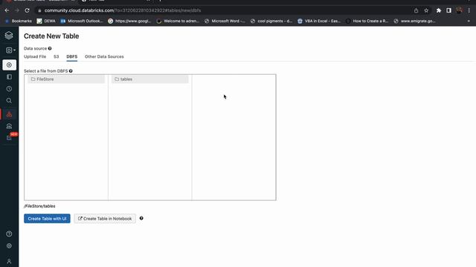The height and width of the screenshot is (267, 476).
Task: Open the user account icon in sidebar
Action: click(x=9, y=261)
